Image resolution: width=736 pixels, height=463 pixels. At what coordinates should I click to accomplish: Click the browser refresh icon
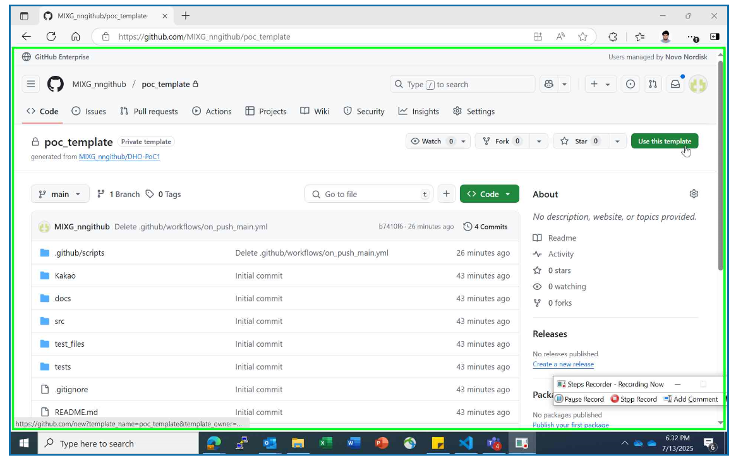click(51, 37)
